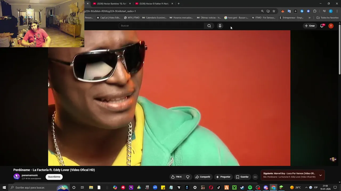The image size is (341, 191).
Task: Open weather widget showing 26°C
Action: (x=295, y=188)
